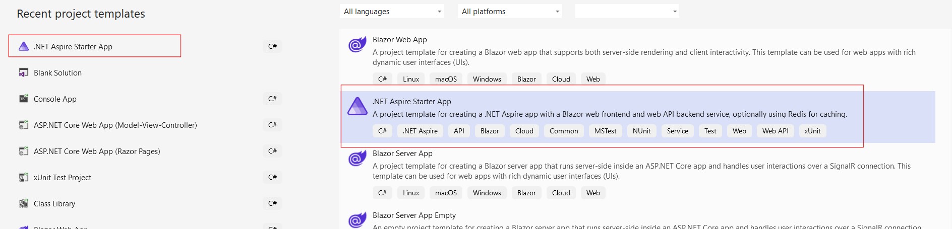Choose Blazor Server App Empty template

414,215
